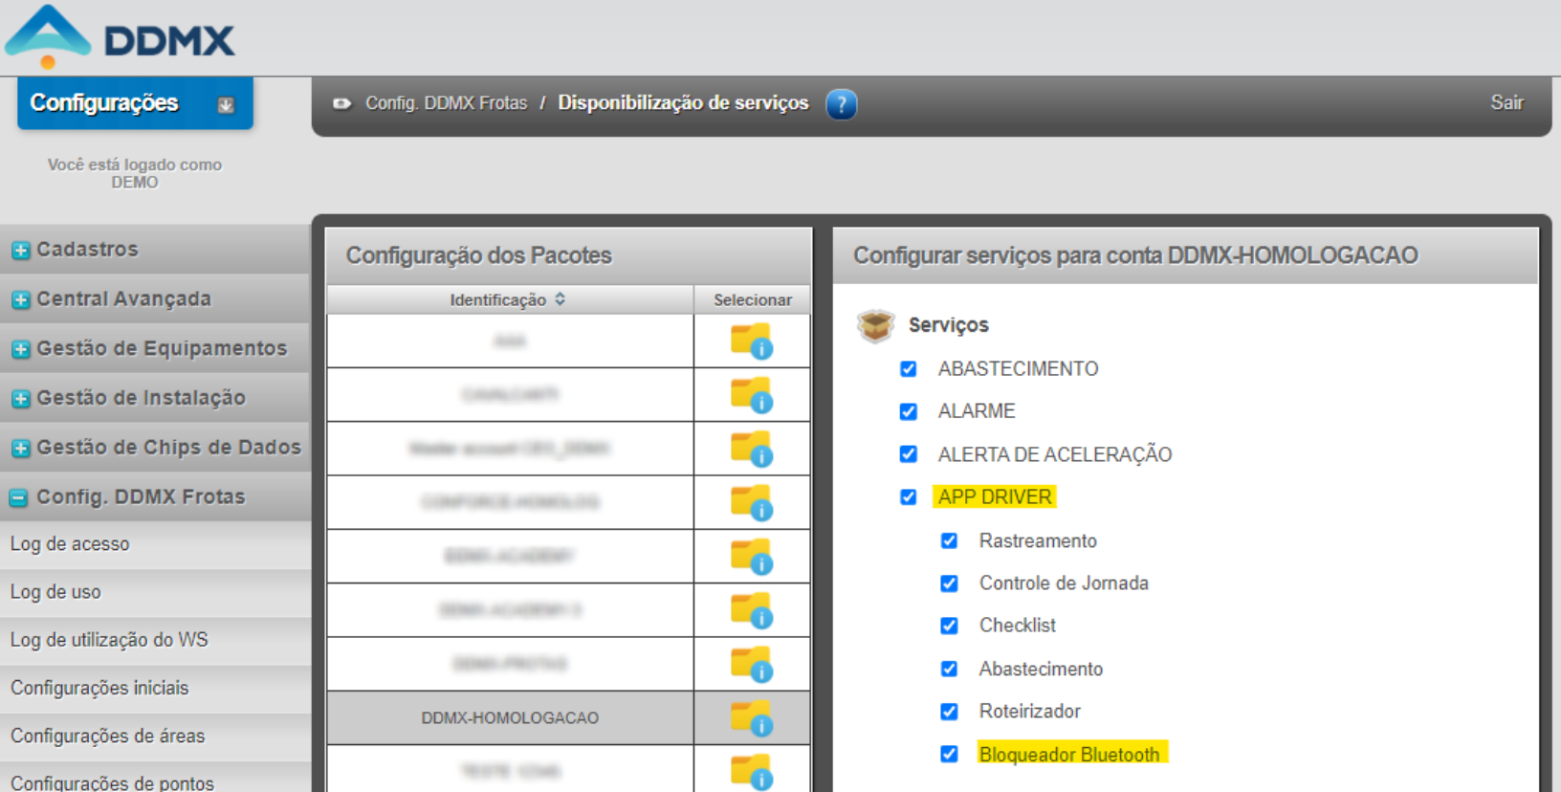Select the folder icon in the fourth package row

pos(752,503)
